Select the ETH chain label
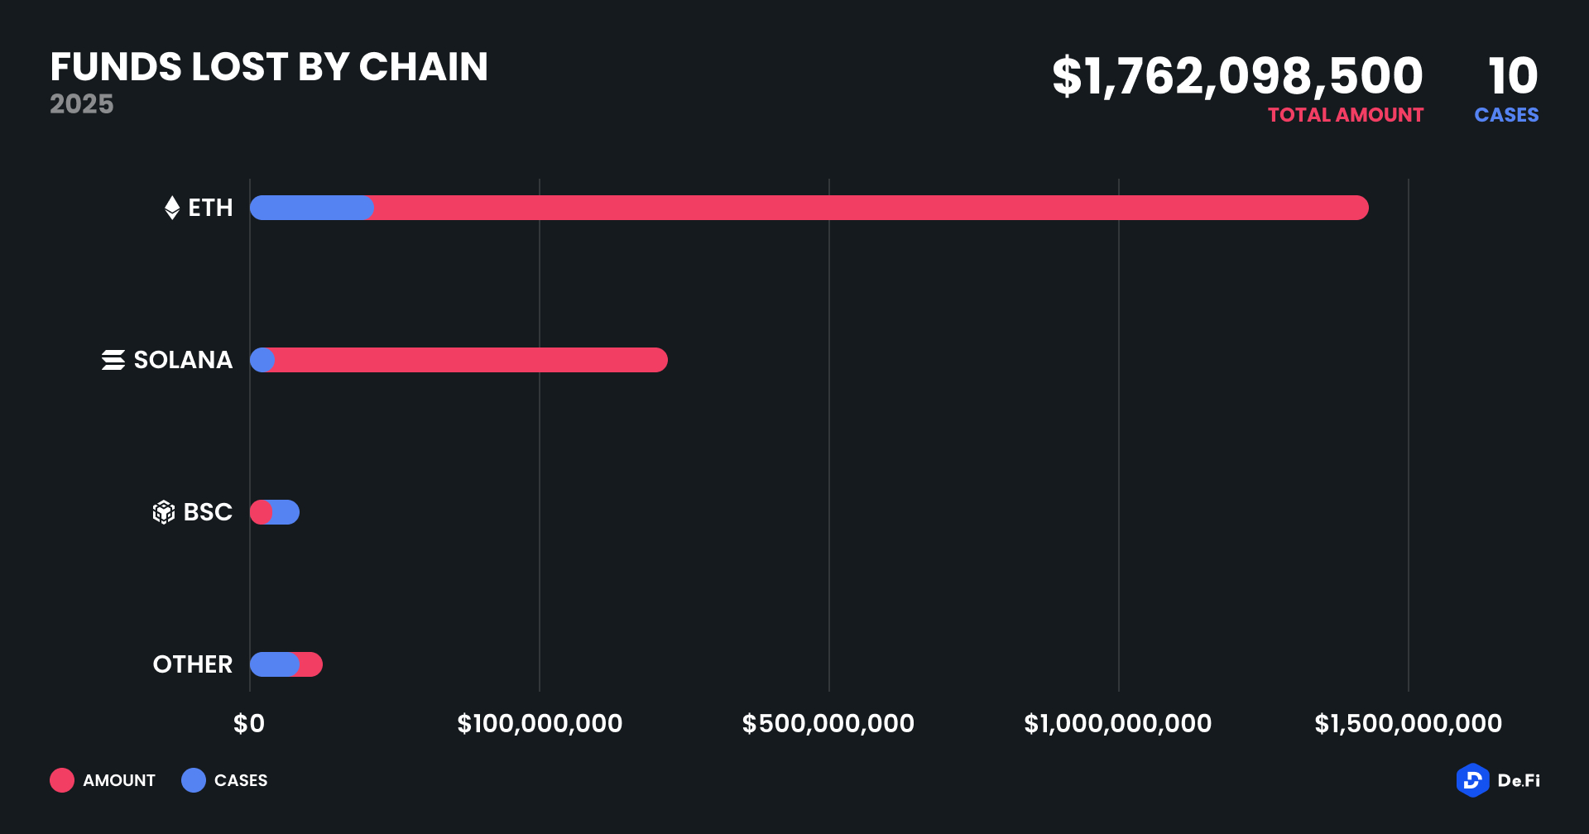Image resolution: width=1589 pixels, height=834 pixels. coord(211,208)
